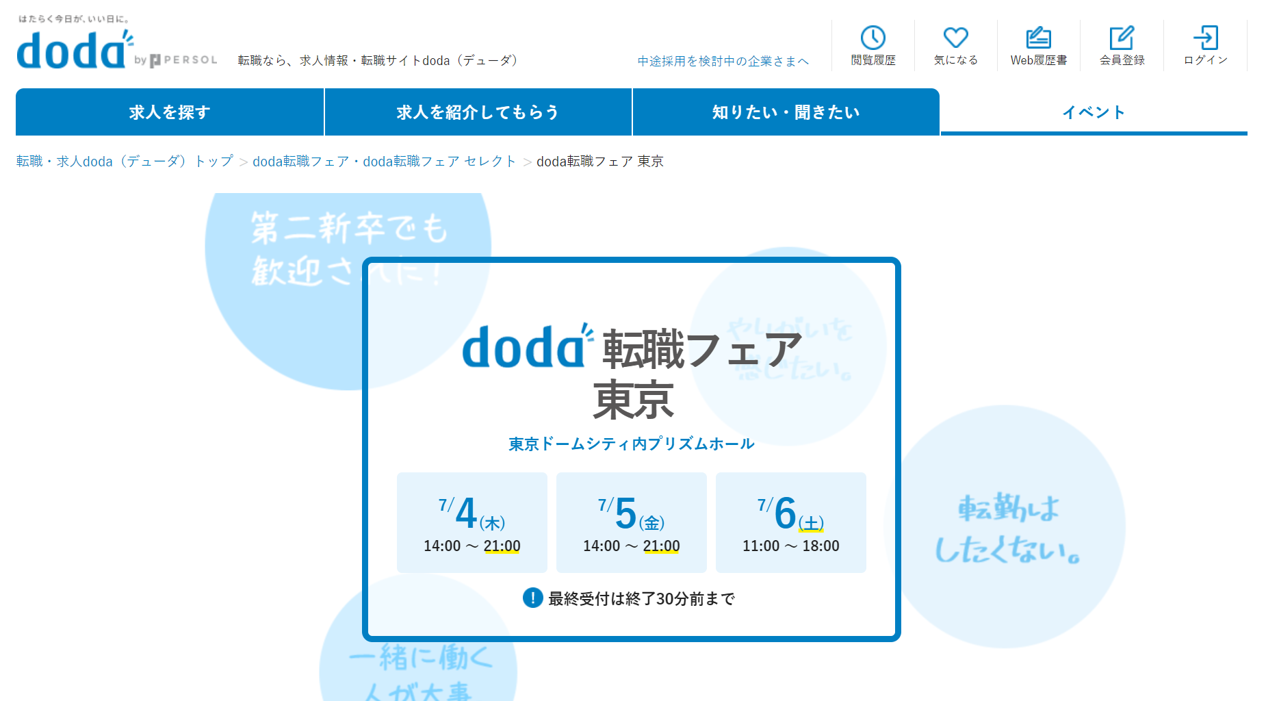Select the 7/4 (木) date card
The width and height of the screenshot is (1266, 701).
(472, 522)
